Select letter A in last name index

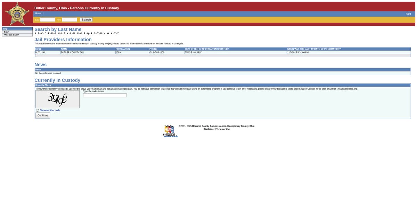click(35, 34)
